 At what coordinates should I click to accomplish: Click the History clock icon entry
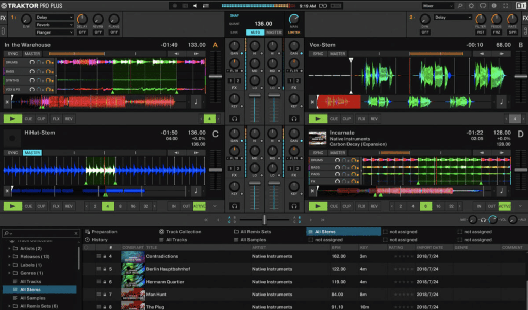(x=88, y=240)
